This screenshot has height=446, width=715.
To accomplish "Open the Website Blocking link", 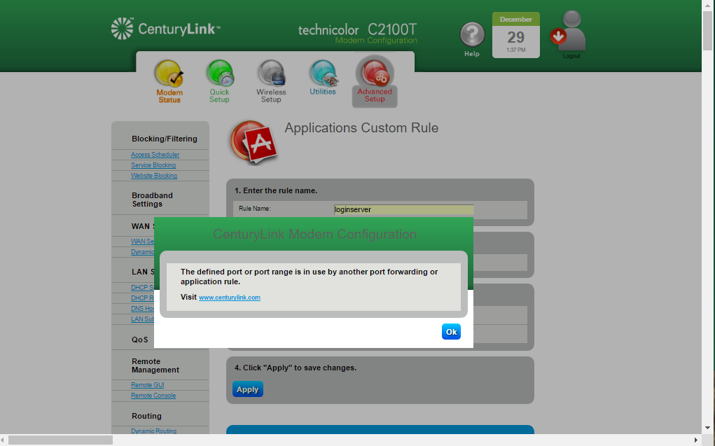I will (x=154, y=176).
